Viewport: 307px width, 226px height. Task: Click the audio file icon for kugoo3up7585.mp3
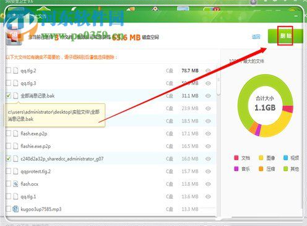coord(15,209)
